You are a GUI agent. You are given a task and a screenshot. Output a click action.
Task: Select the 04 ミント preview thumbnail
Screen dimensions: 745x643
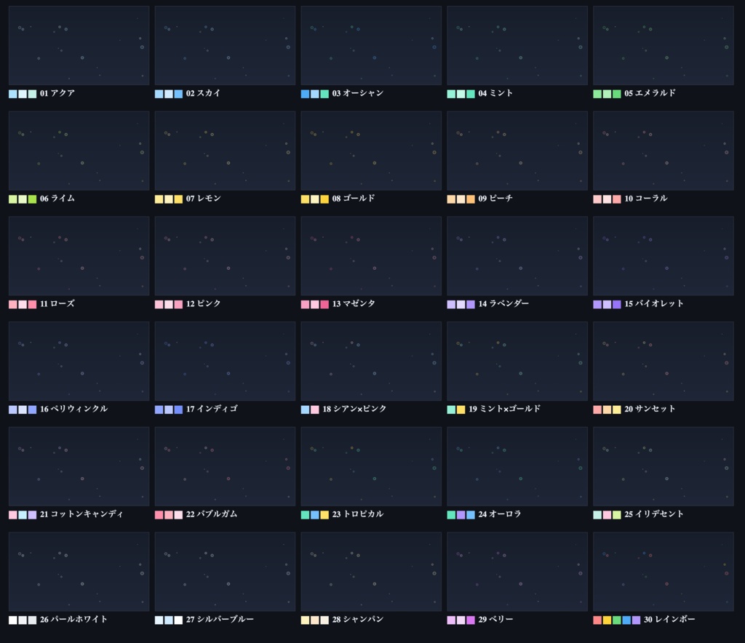(517, 46)
